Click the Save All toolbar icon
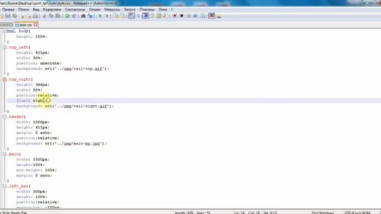This screenshot has height=214, width=381. [14, 16]
